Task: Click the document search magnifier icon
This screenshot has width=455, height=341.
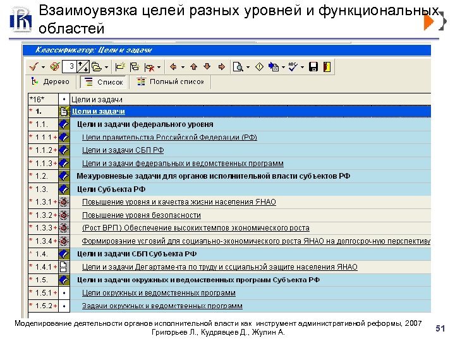Action: [238, 67]
